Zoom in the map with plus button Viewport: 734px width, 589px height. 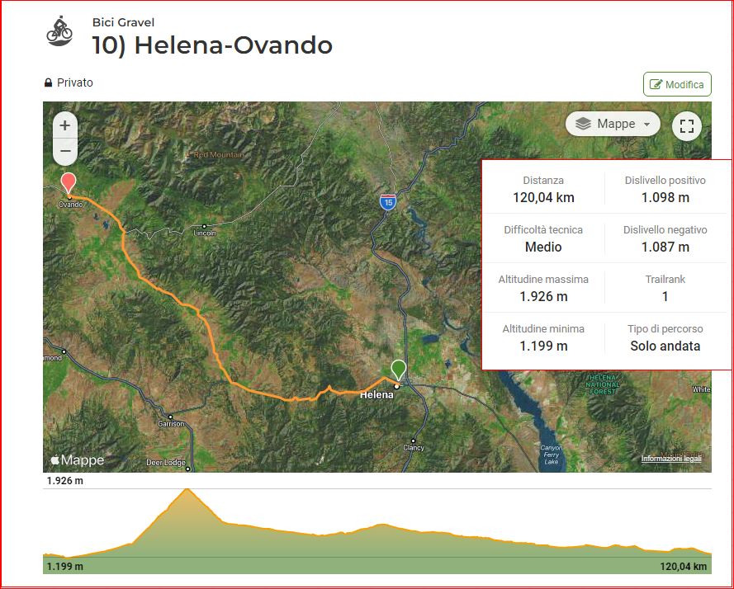pyautogui.click(x=65, y=125)
